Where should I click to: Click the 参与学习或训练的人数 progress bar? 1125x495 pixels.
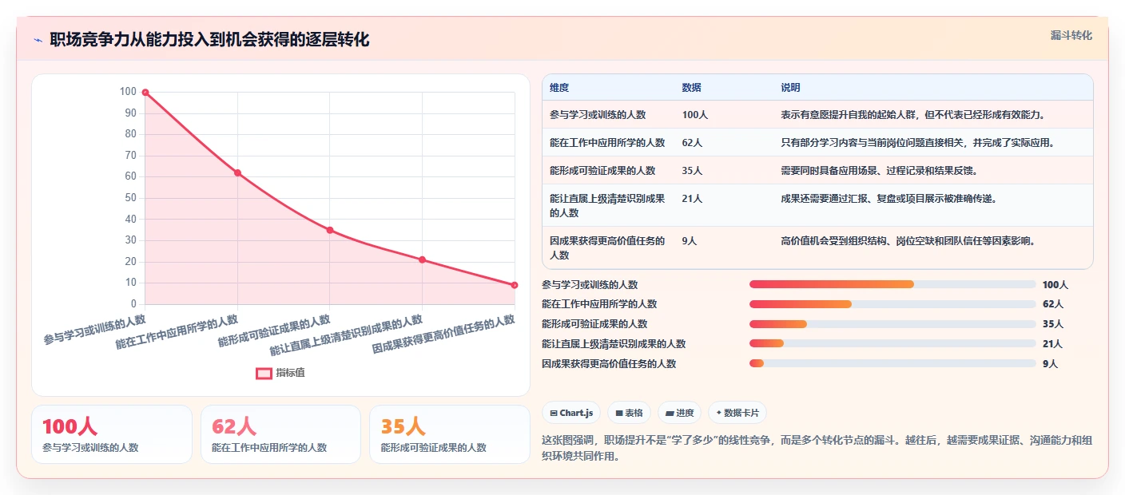pyautogui.click(x=892, y=284)
